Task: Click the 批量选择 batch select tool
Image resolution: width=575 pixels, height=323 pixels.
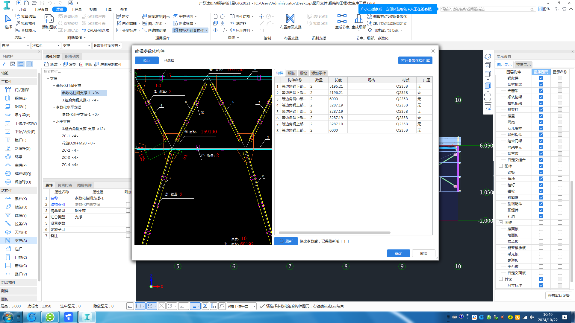Action: point(26,16)
